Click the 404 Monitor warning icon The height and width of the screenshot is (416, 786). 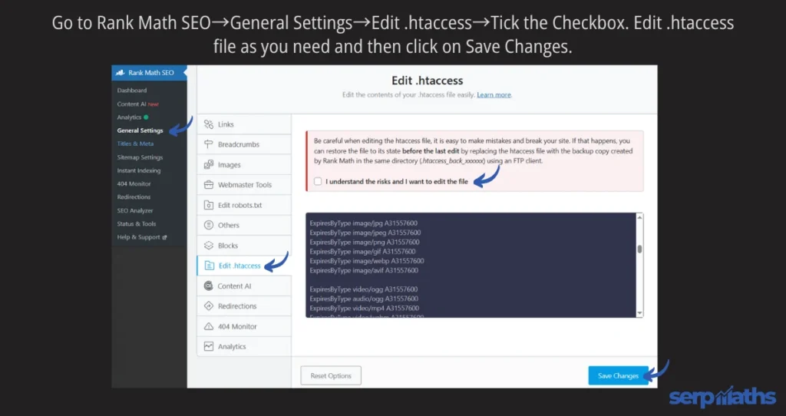pos(209,326)
